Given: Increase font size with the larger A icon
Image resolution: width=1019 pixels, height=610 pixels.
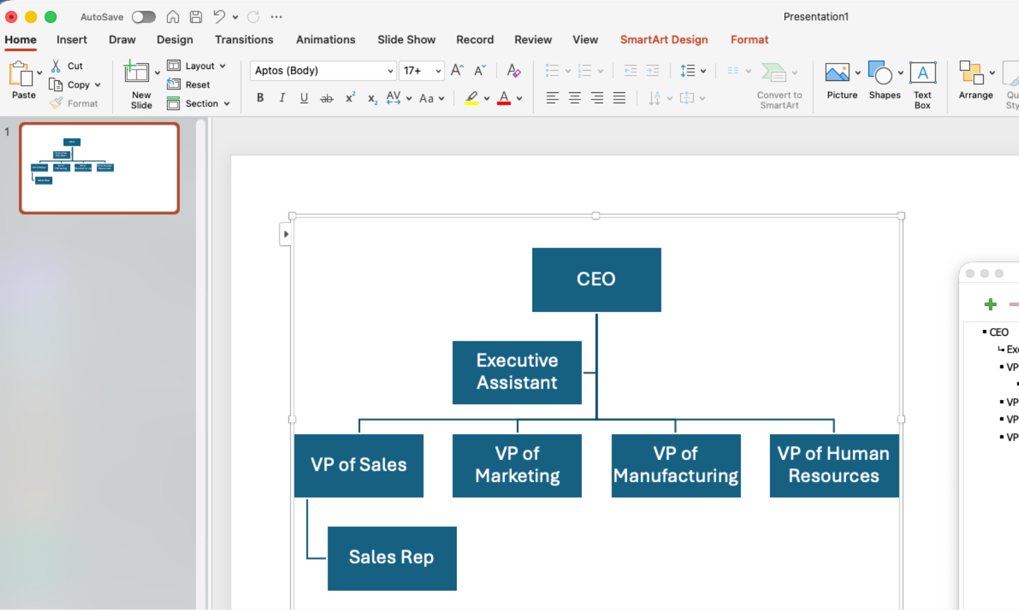Looking at the screenshot, I should tap(457, 70).
